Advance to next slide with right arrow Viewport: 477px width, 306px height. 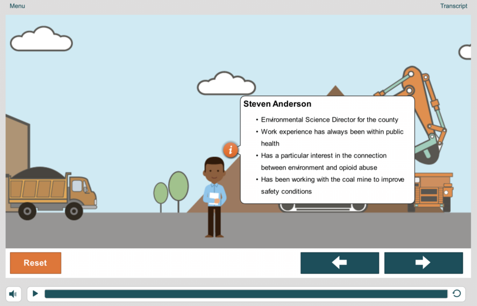(423, 263)
